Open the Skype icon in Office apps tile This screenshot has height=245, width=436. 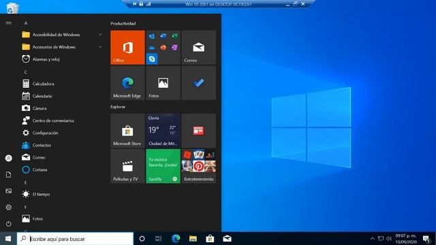point(152,59)
